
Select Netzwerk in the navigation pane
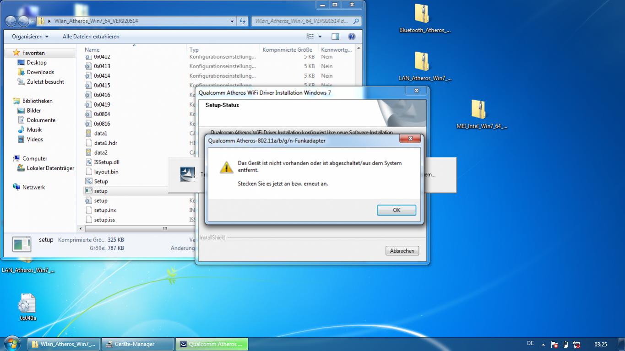pos(33,188)
